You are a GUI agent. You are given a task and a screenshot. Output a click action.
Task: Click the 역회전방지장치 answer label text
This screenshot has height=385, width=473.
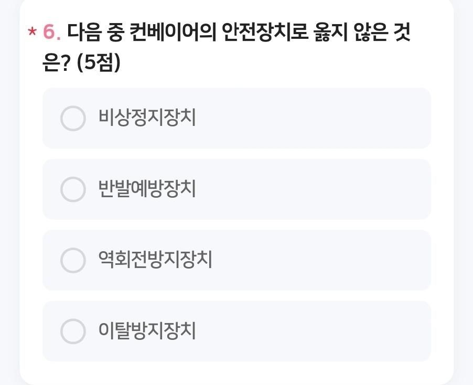coord(155,260)
